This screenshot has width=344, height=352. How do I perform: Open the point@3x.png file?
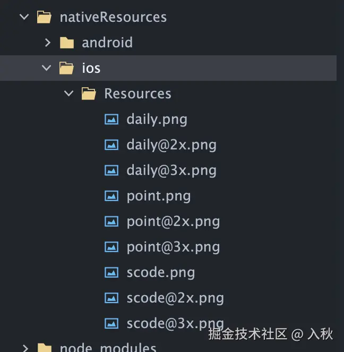pyautogui.click(x=173, y=247)
